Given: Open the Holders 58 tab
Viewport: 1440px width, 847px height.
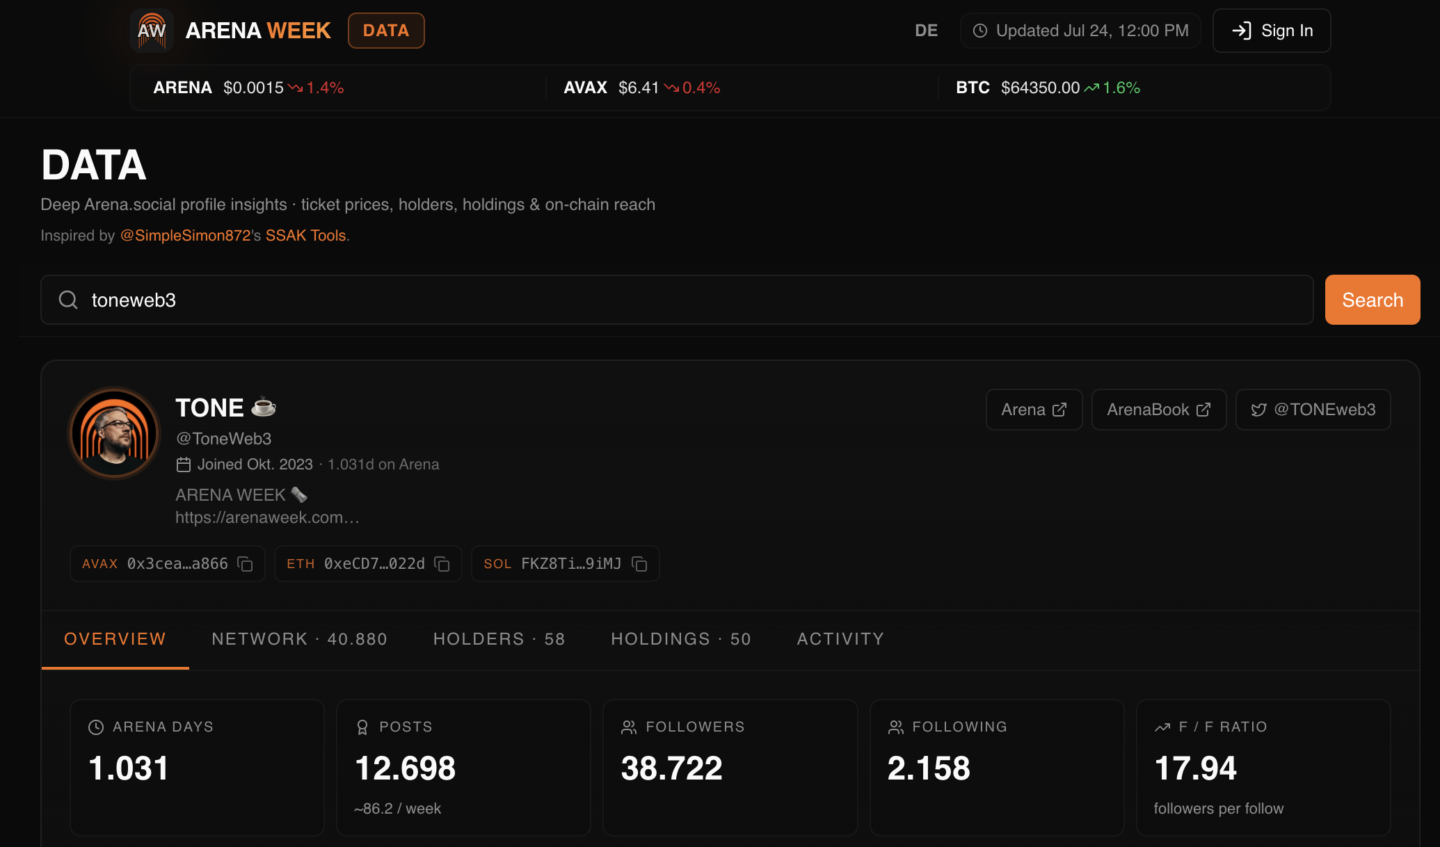Looking at the screenshot, I should tap(499, 639).
